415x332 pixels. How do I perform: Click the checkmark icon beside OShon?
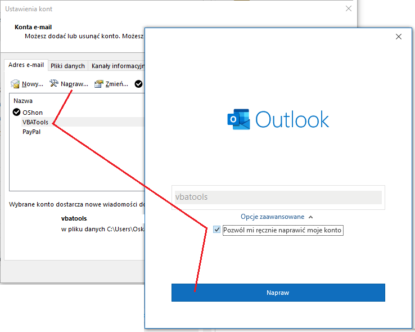(x=16, y=112)
